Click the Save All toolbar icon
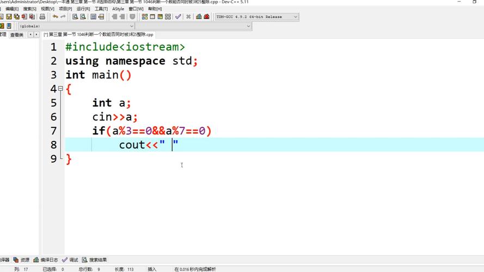The width and height of the screenshot is (484, 272). click(16, 17)
